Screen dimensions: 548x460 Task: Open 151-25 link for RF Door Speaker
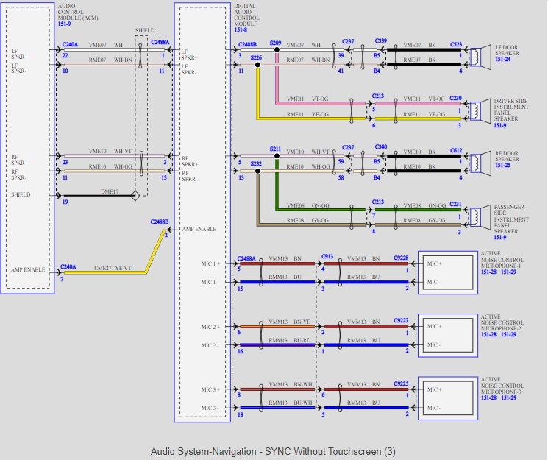coord(502,165)
